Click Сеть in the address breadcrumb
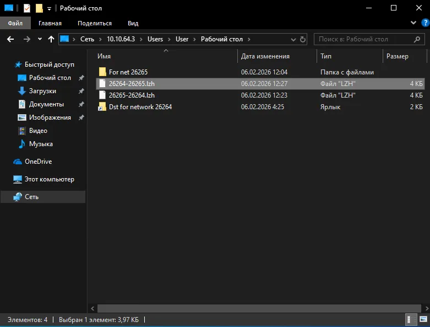This screenshot has width=430, height=327. point(87,39)
